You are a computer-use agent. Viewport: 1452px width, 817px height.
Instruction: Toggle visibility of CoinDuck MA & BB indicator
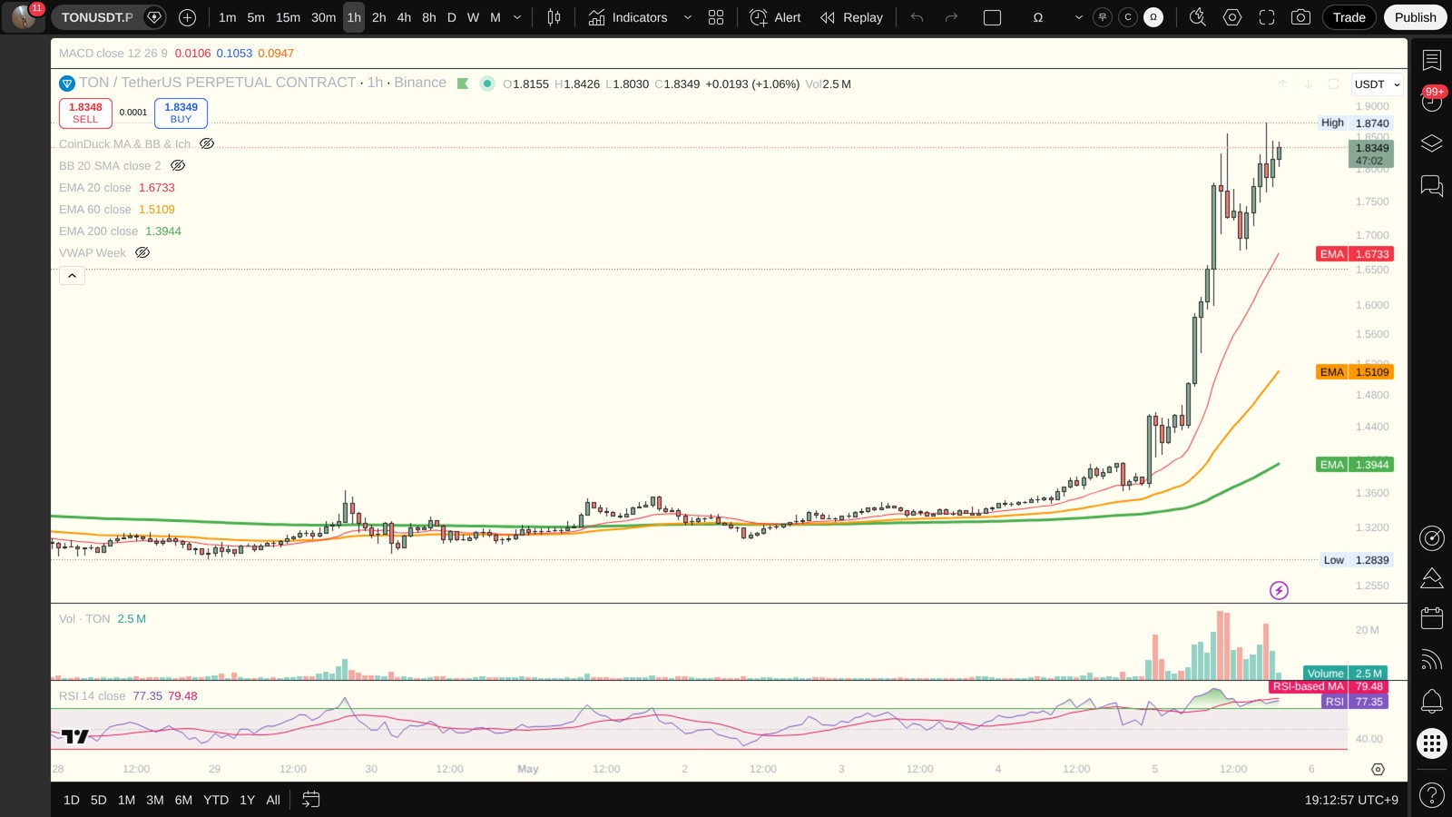point(207,143)
